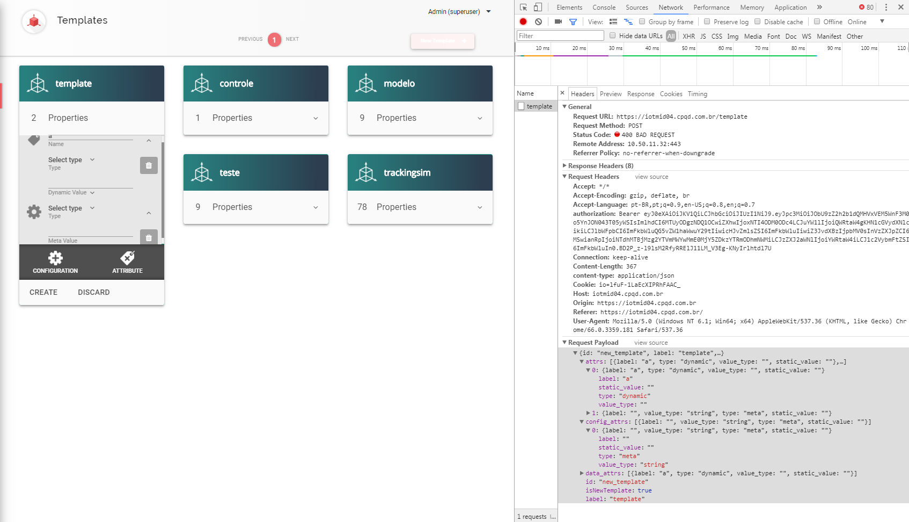The image size is (909, 522).
Task: Open the Admin (superuser) dropdown
Action: click(459, 11)
